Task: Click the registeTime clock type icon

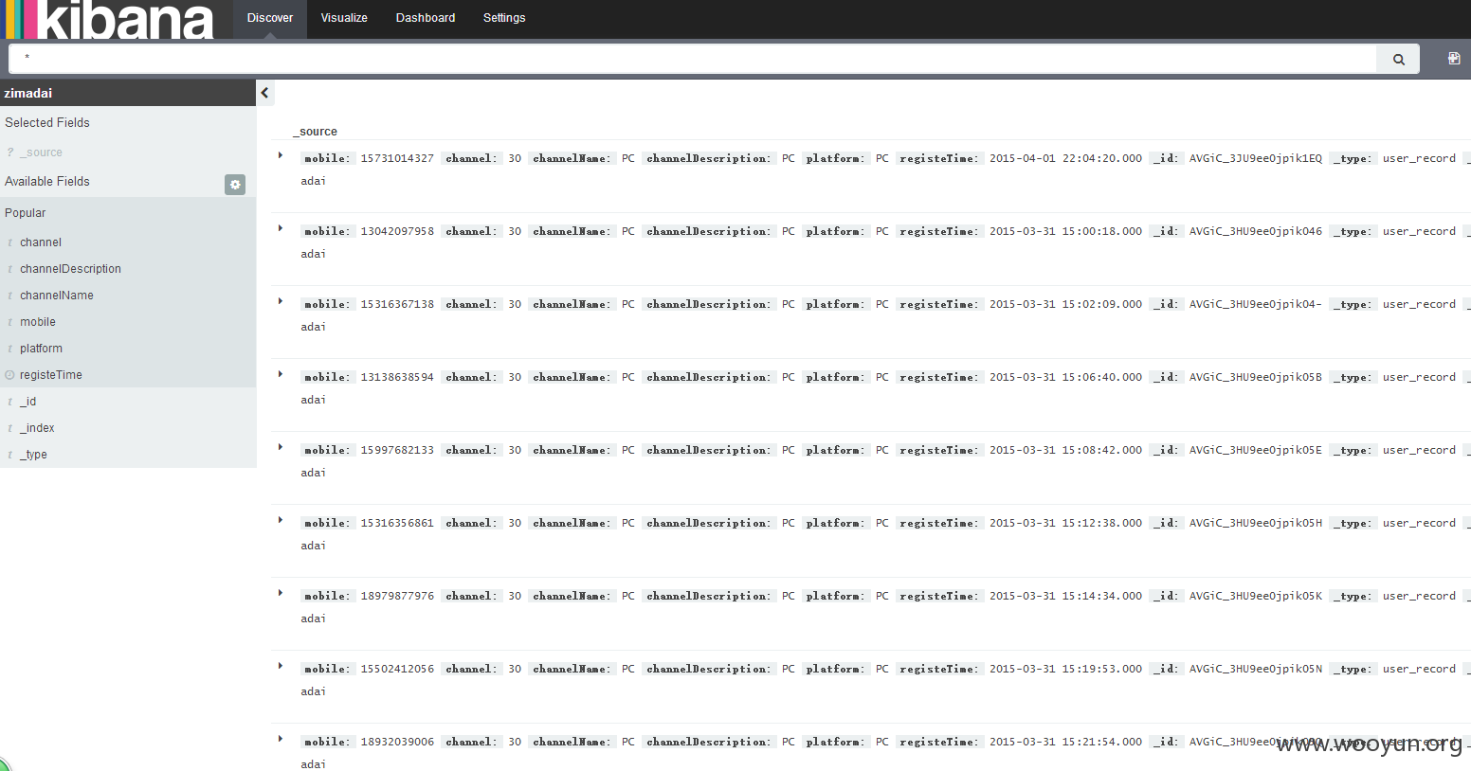Action: coord(9,375)
